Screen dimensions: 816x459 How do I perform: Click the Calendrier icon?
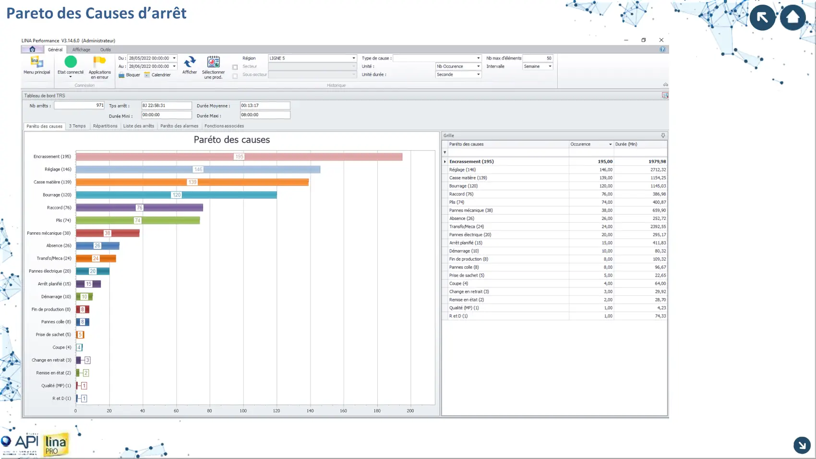(x=147, y=75)
